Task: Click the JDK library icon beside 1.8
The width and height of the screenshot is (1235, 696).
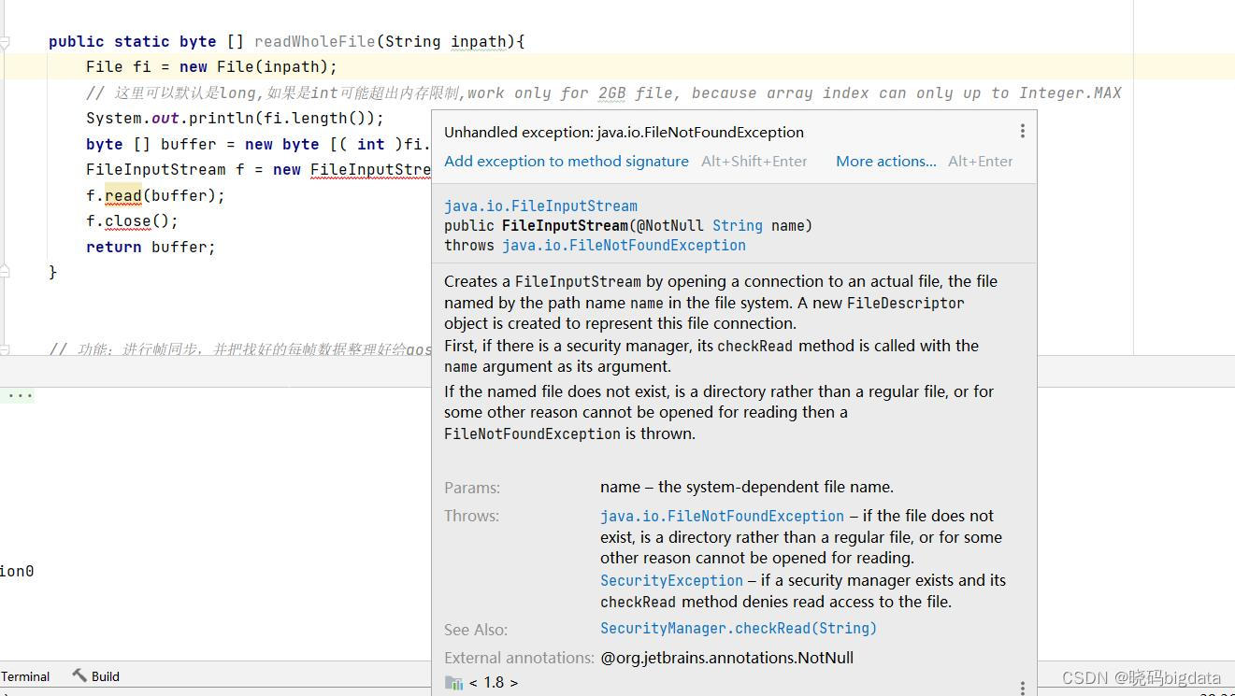Action: point(453,683)
